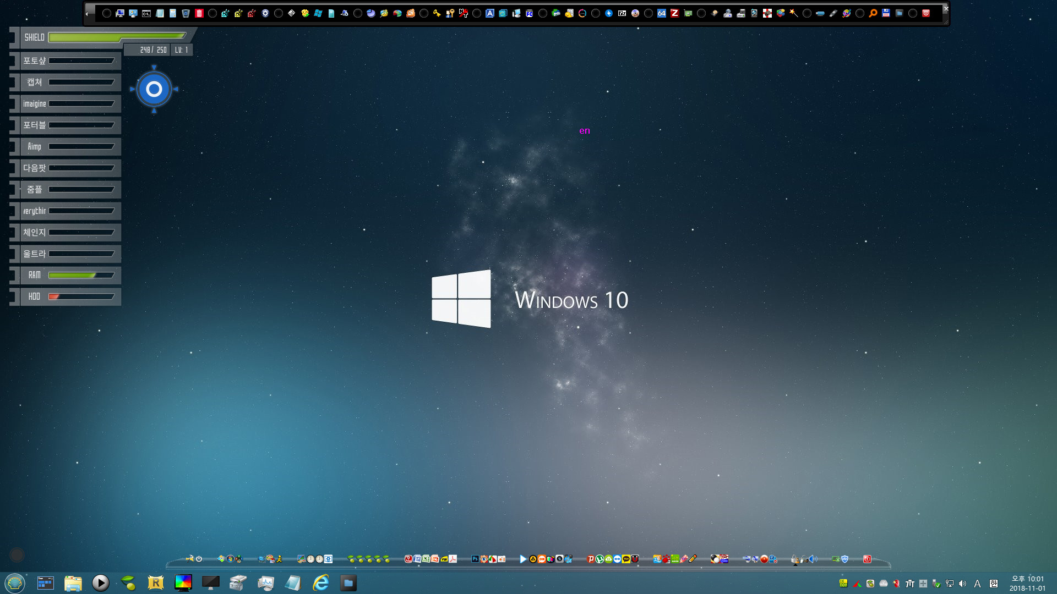Launch Internet Explorer from the taskbar
This screenshot has height=594, width=1057.
tap(320, 582)
